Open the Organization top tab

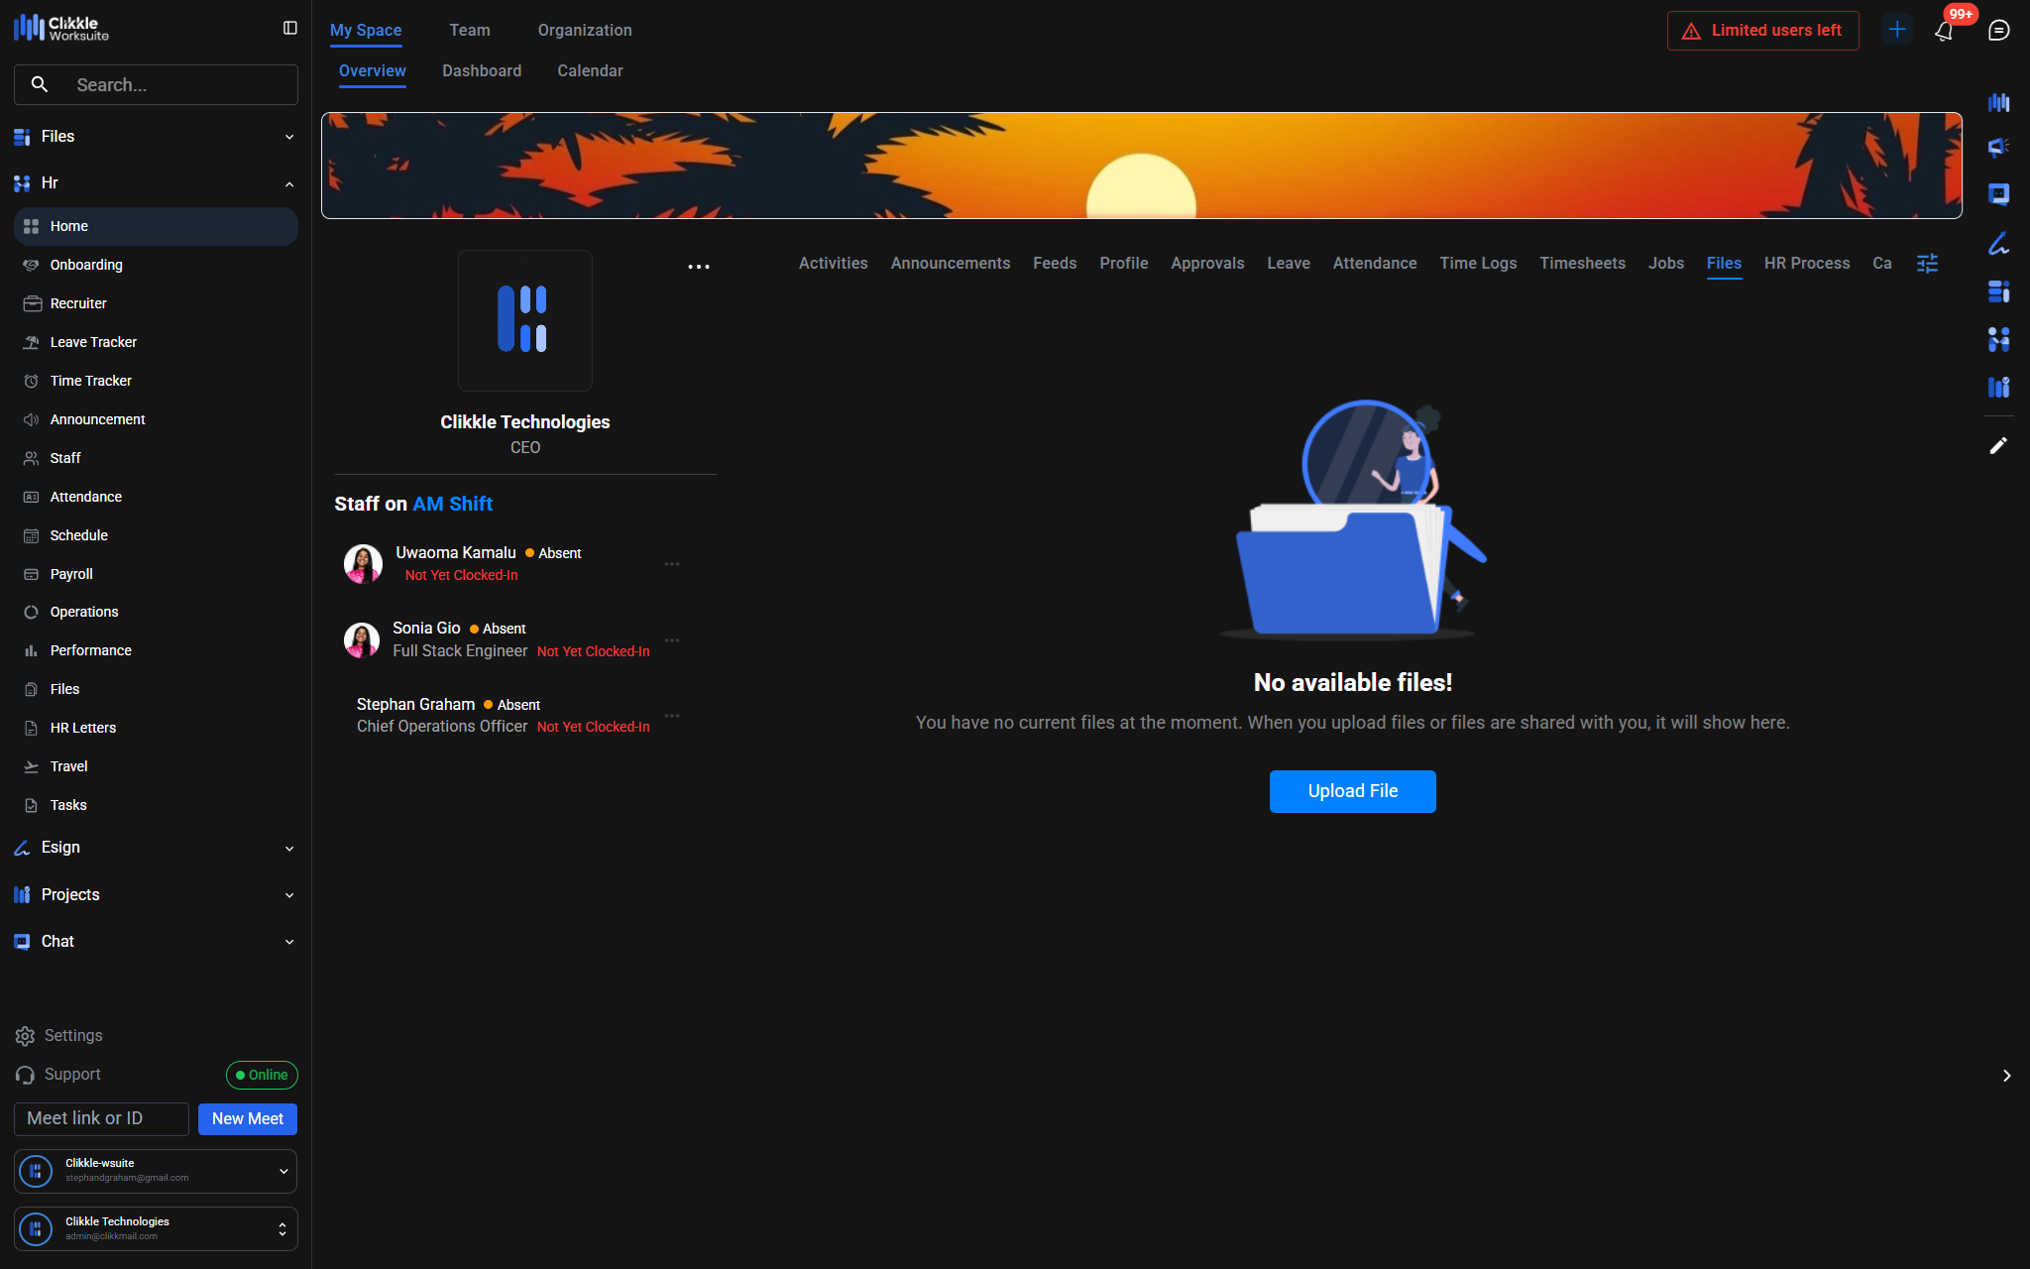tap(585, 31)
